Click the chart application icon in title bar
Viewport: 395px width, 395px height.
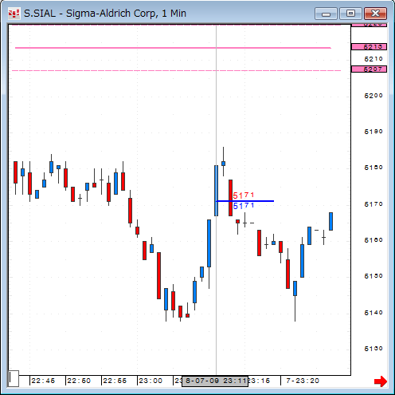pos(14,14)
